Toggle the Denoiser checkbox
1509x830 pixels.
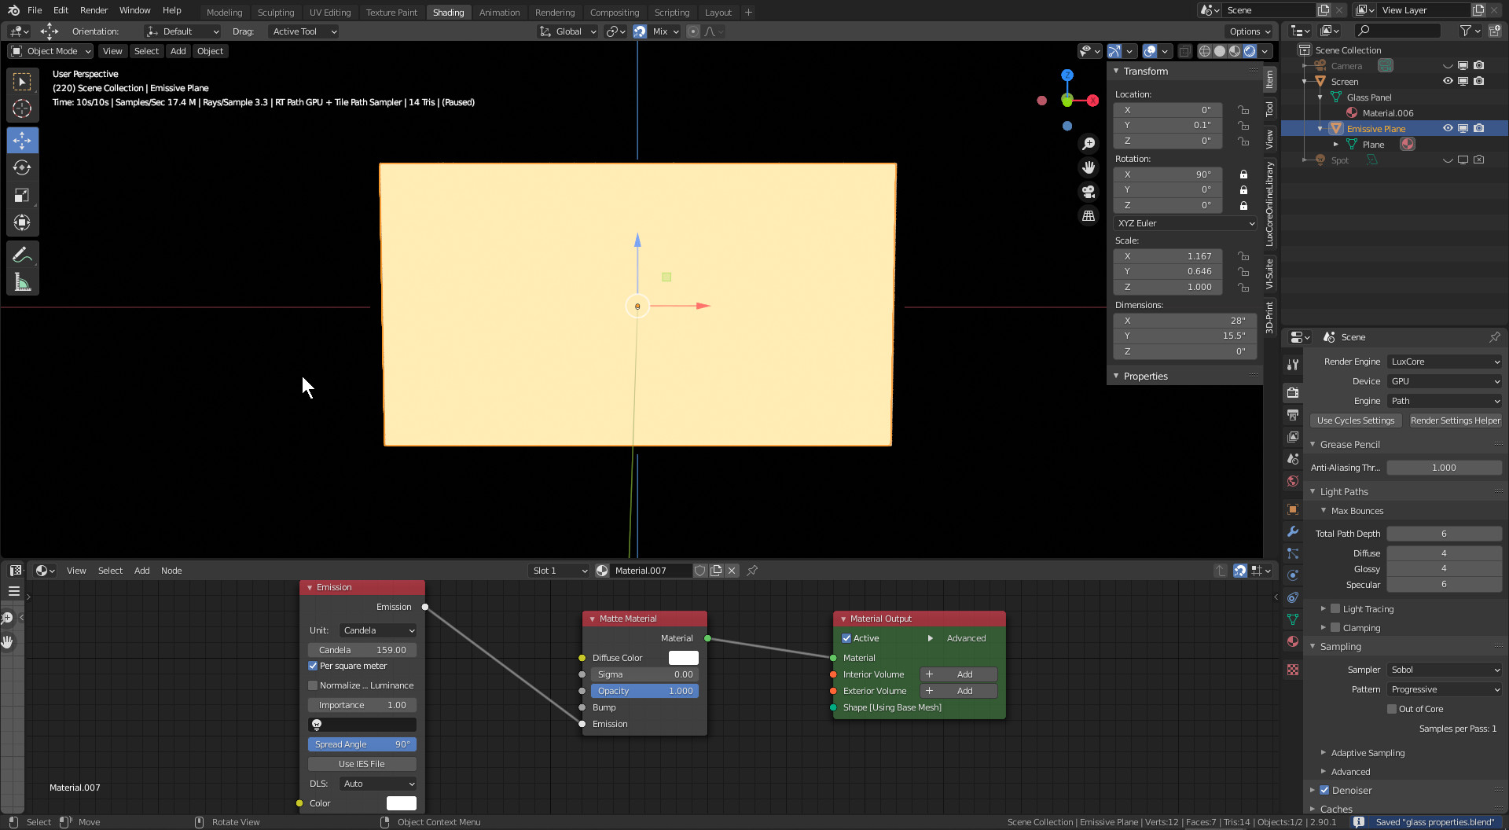[1324, 790]
